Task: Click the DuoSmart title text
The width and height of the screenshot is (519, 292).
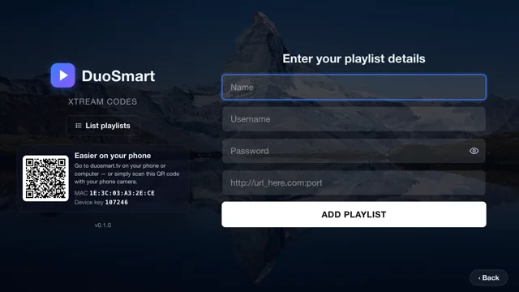Action: (x=118, y=75)
